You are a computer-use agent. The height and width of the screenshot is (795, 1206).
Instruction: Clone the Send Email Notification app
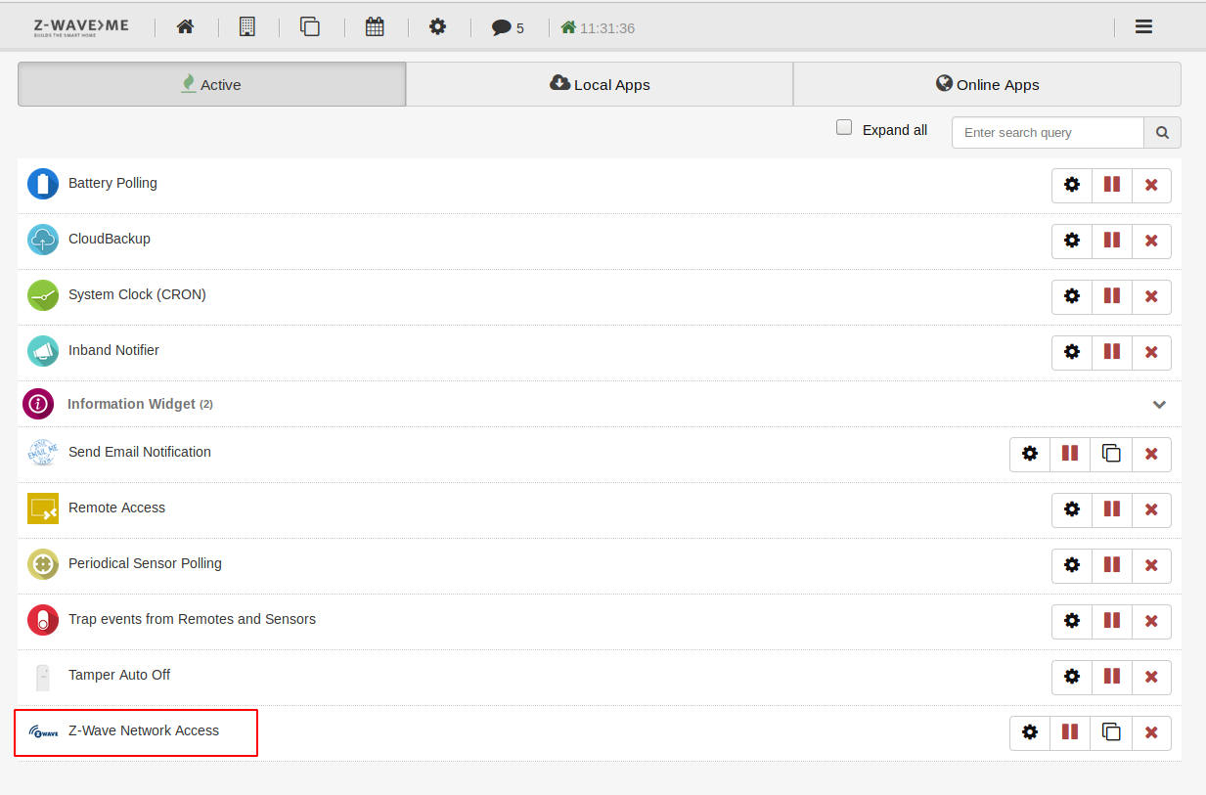(1111, 454)
